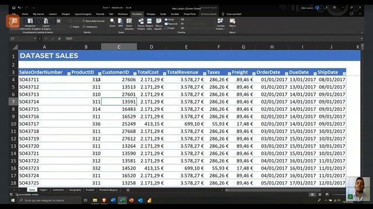Open the Windows Start menu
This screenshot has width=373, height=209.
pyautogui.click(x=13, y=200)
